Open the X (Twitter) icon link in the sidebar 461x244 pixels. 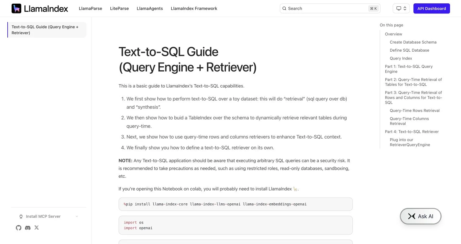click(37, 228)
